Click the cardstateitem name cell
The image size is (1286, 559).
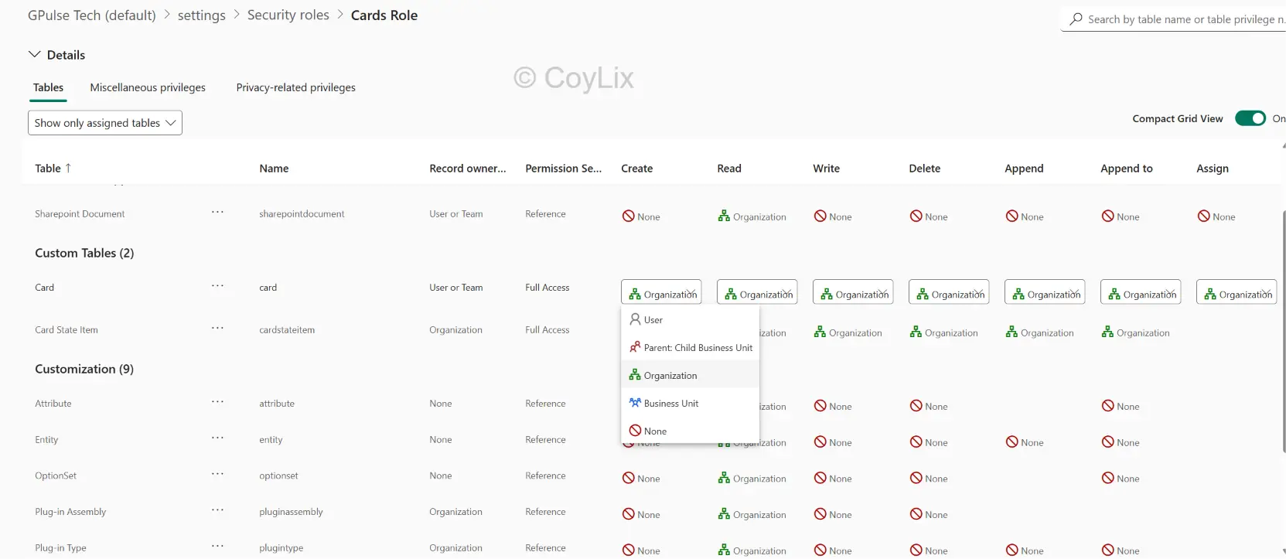pos(287,329)
